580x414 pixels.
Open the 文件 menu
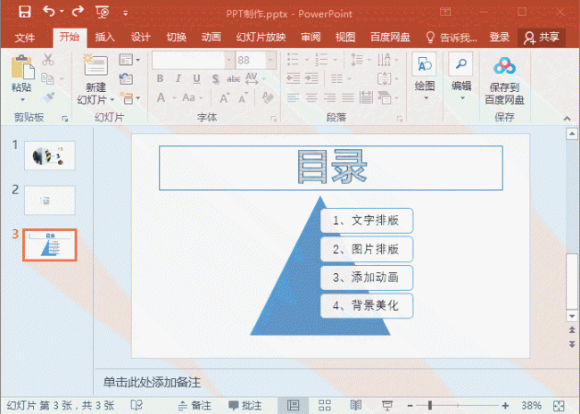(x=25, y=37)
